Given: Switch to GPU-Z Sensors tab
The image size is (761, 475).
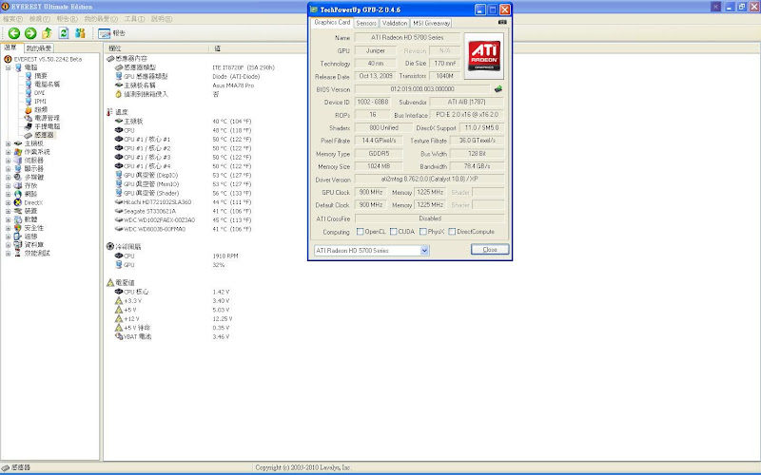Looking at the screenshot, I should tap(366, 23).
